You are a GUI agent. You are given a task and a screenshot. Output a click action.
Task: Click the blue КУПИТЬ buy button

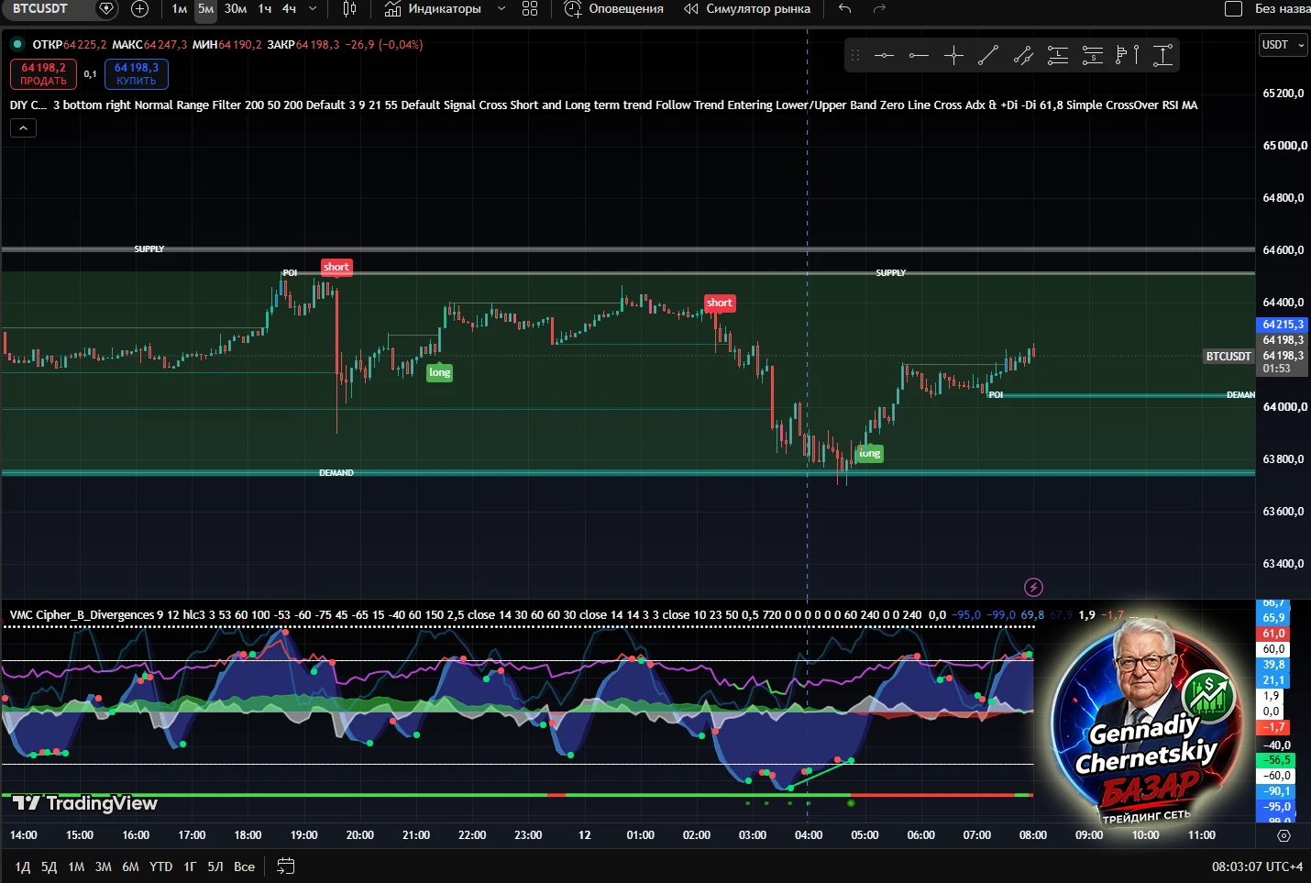click(137, 74)
